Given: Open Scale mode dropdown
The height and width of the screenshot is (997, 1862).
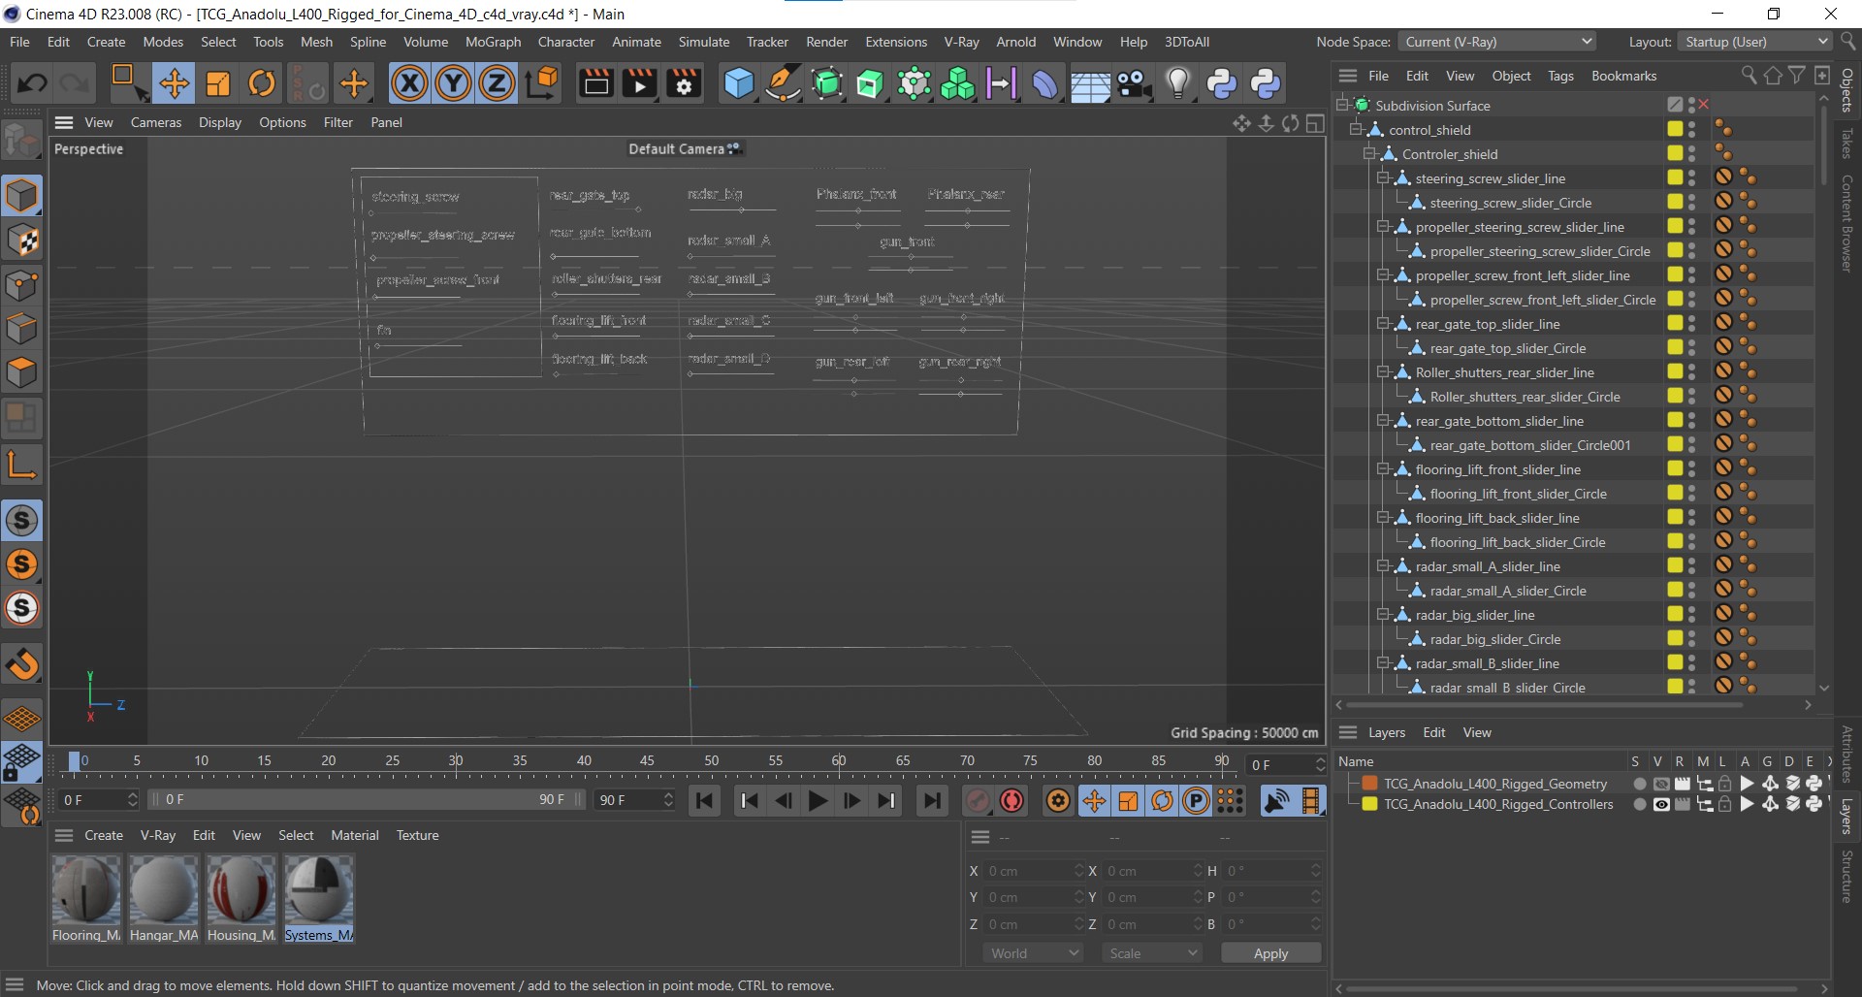Looking at the screenshot, I should (1152, 953).
